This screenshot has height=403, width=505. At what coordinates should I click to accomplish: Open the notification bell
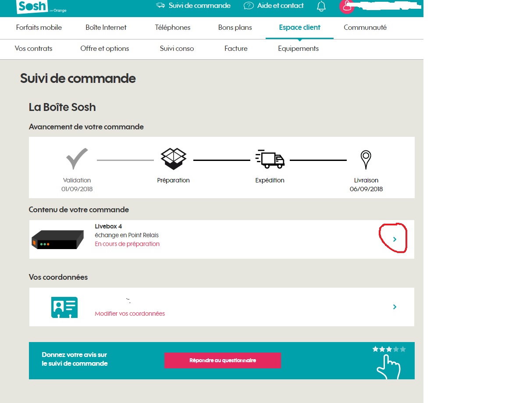pos(321,6)
